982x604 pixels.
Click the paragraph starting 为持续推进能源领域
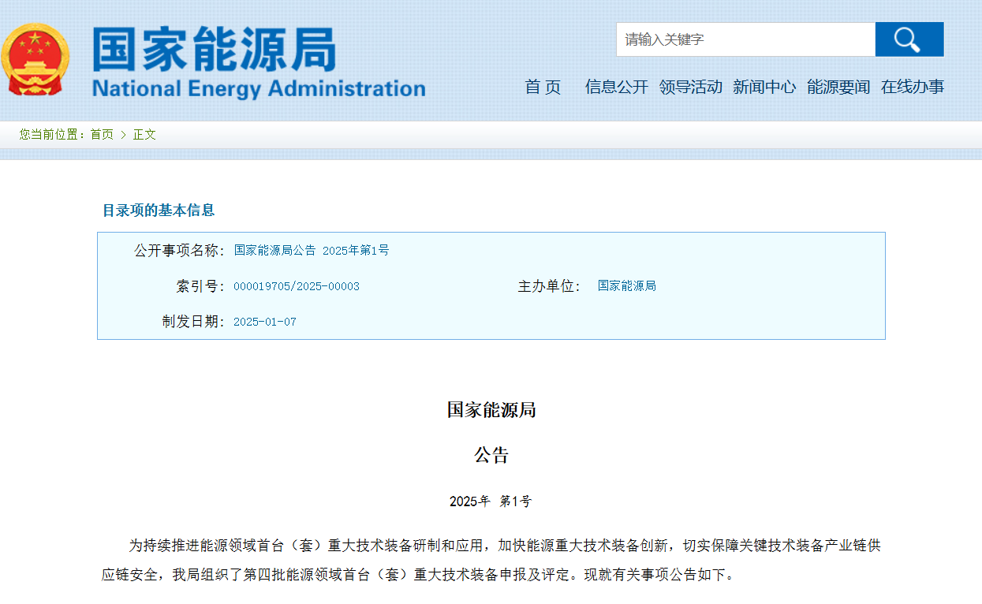point(491,560)
